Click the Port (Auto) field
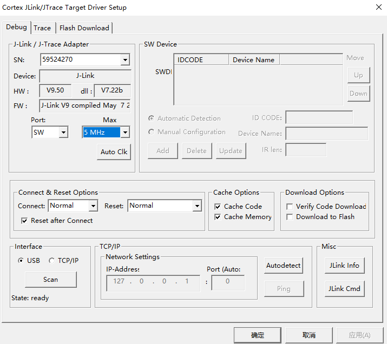Image resolution: width=387 pixels, height=344 pixels. 228,283
